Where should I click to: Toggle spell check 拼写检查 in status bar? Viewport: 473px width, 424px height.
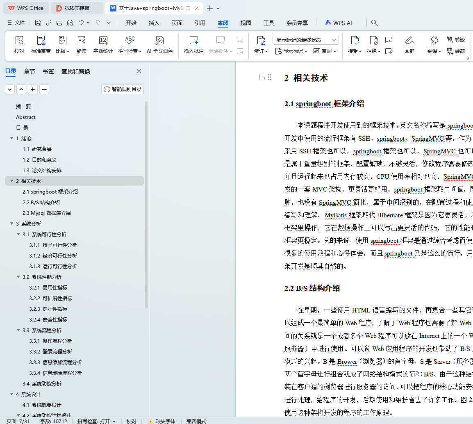(96, 421)
